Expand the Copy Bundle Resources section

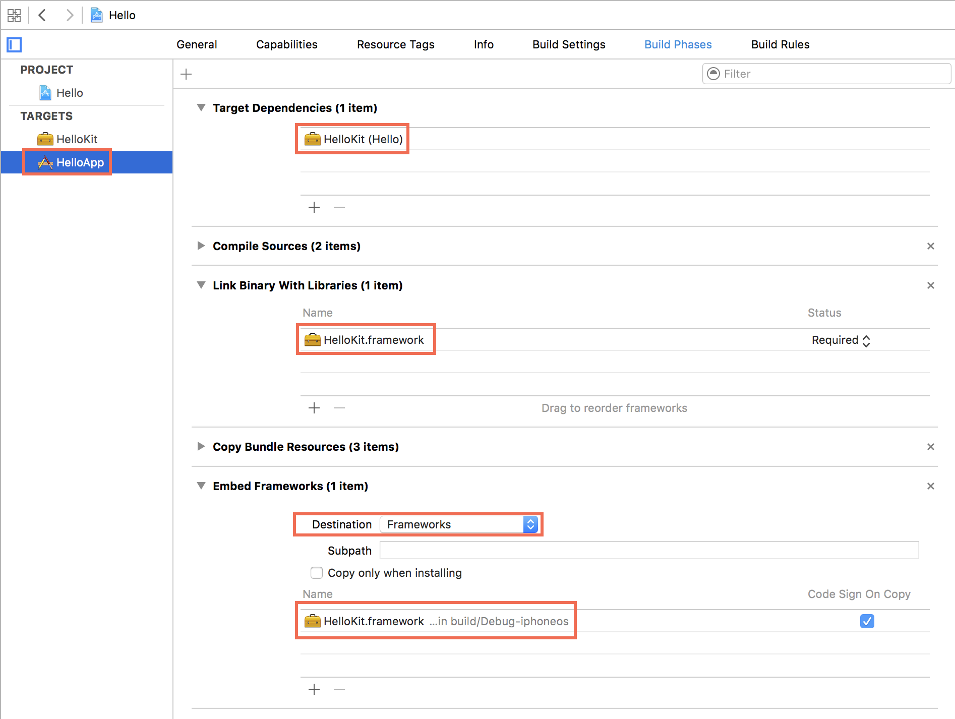coord(201,447)
